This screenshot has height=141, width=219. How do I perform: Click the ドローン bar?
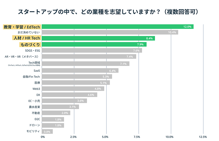(53, 125)
